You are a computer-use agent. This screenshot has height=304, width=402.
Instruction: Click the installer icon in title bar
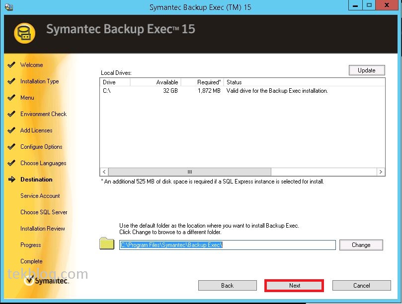9,7
